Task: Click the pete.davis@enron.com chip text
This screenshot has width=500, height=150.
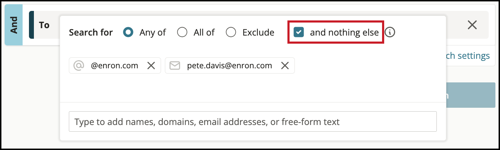Action: 230,65
